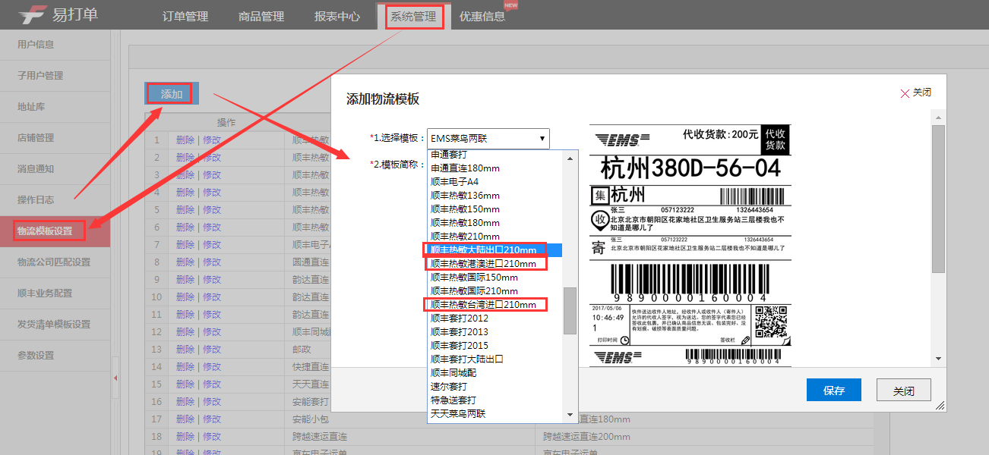This screenshot has height=455, width=989.
Task: Click the 添加 button
Action: (x=172, y=94)
